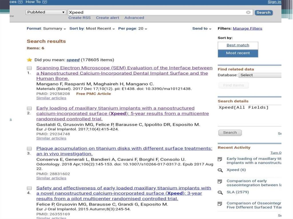
Task: Open the PubMed database dropdown
Action: tap(46, 12)
